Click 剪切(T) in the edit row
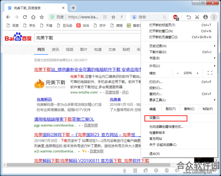This screenshot has height=176, width=221. pos(171,109)
